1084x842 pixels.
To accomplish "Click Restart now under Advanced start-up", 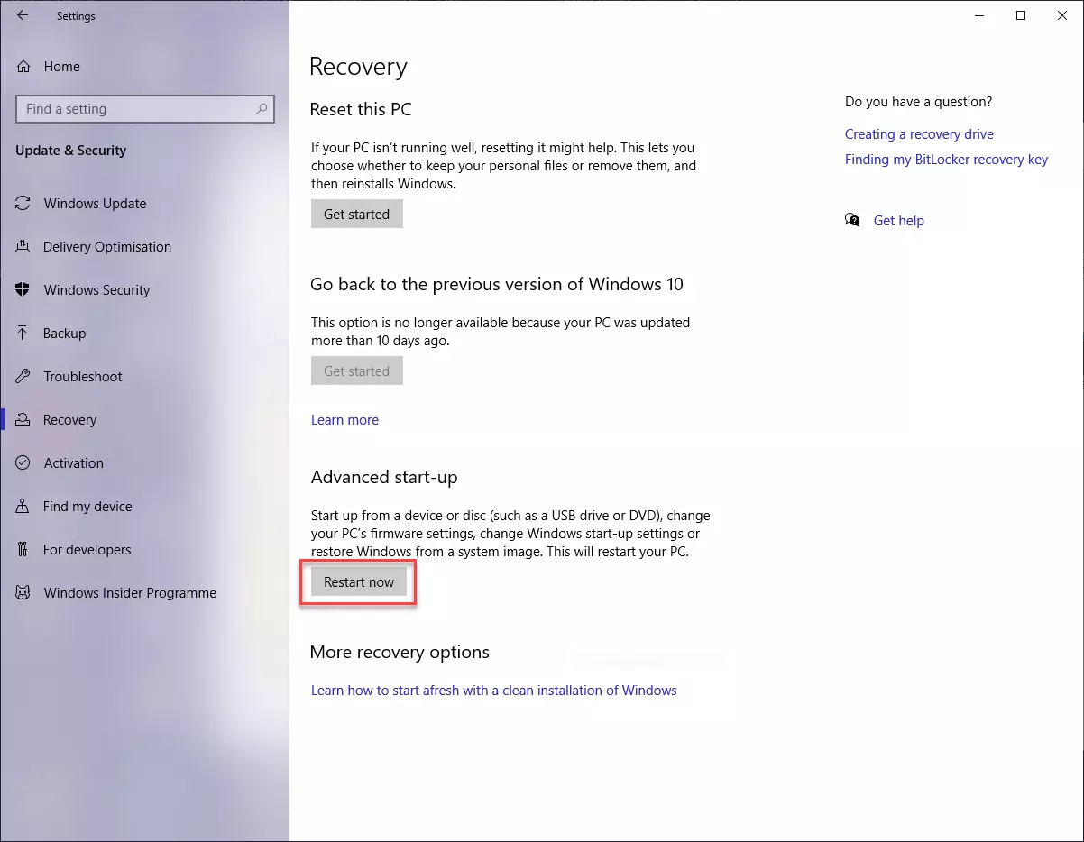I will pos(359,582).
